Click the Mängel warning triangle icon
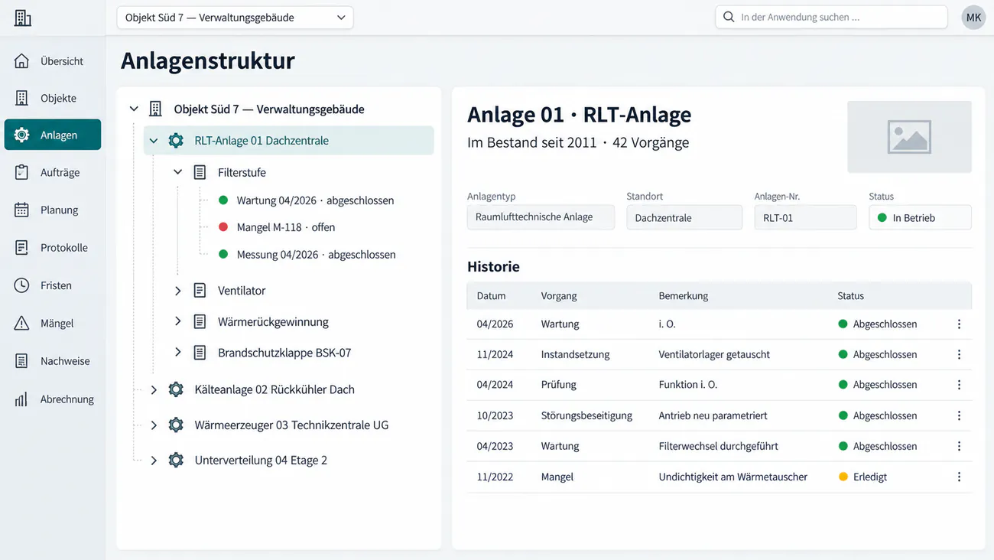 pos(21,323)
